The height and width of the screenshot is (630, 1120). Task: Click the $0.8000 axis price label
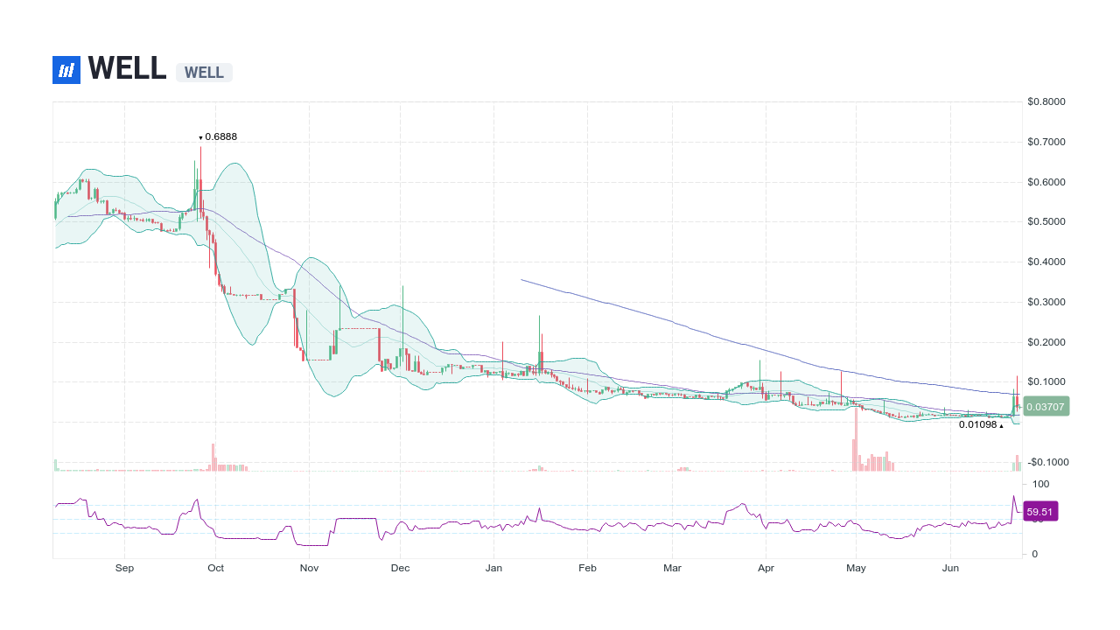coord(1046,101)
